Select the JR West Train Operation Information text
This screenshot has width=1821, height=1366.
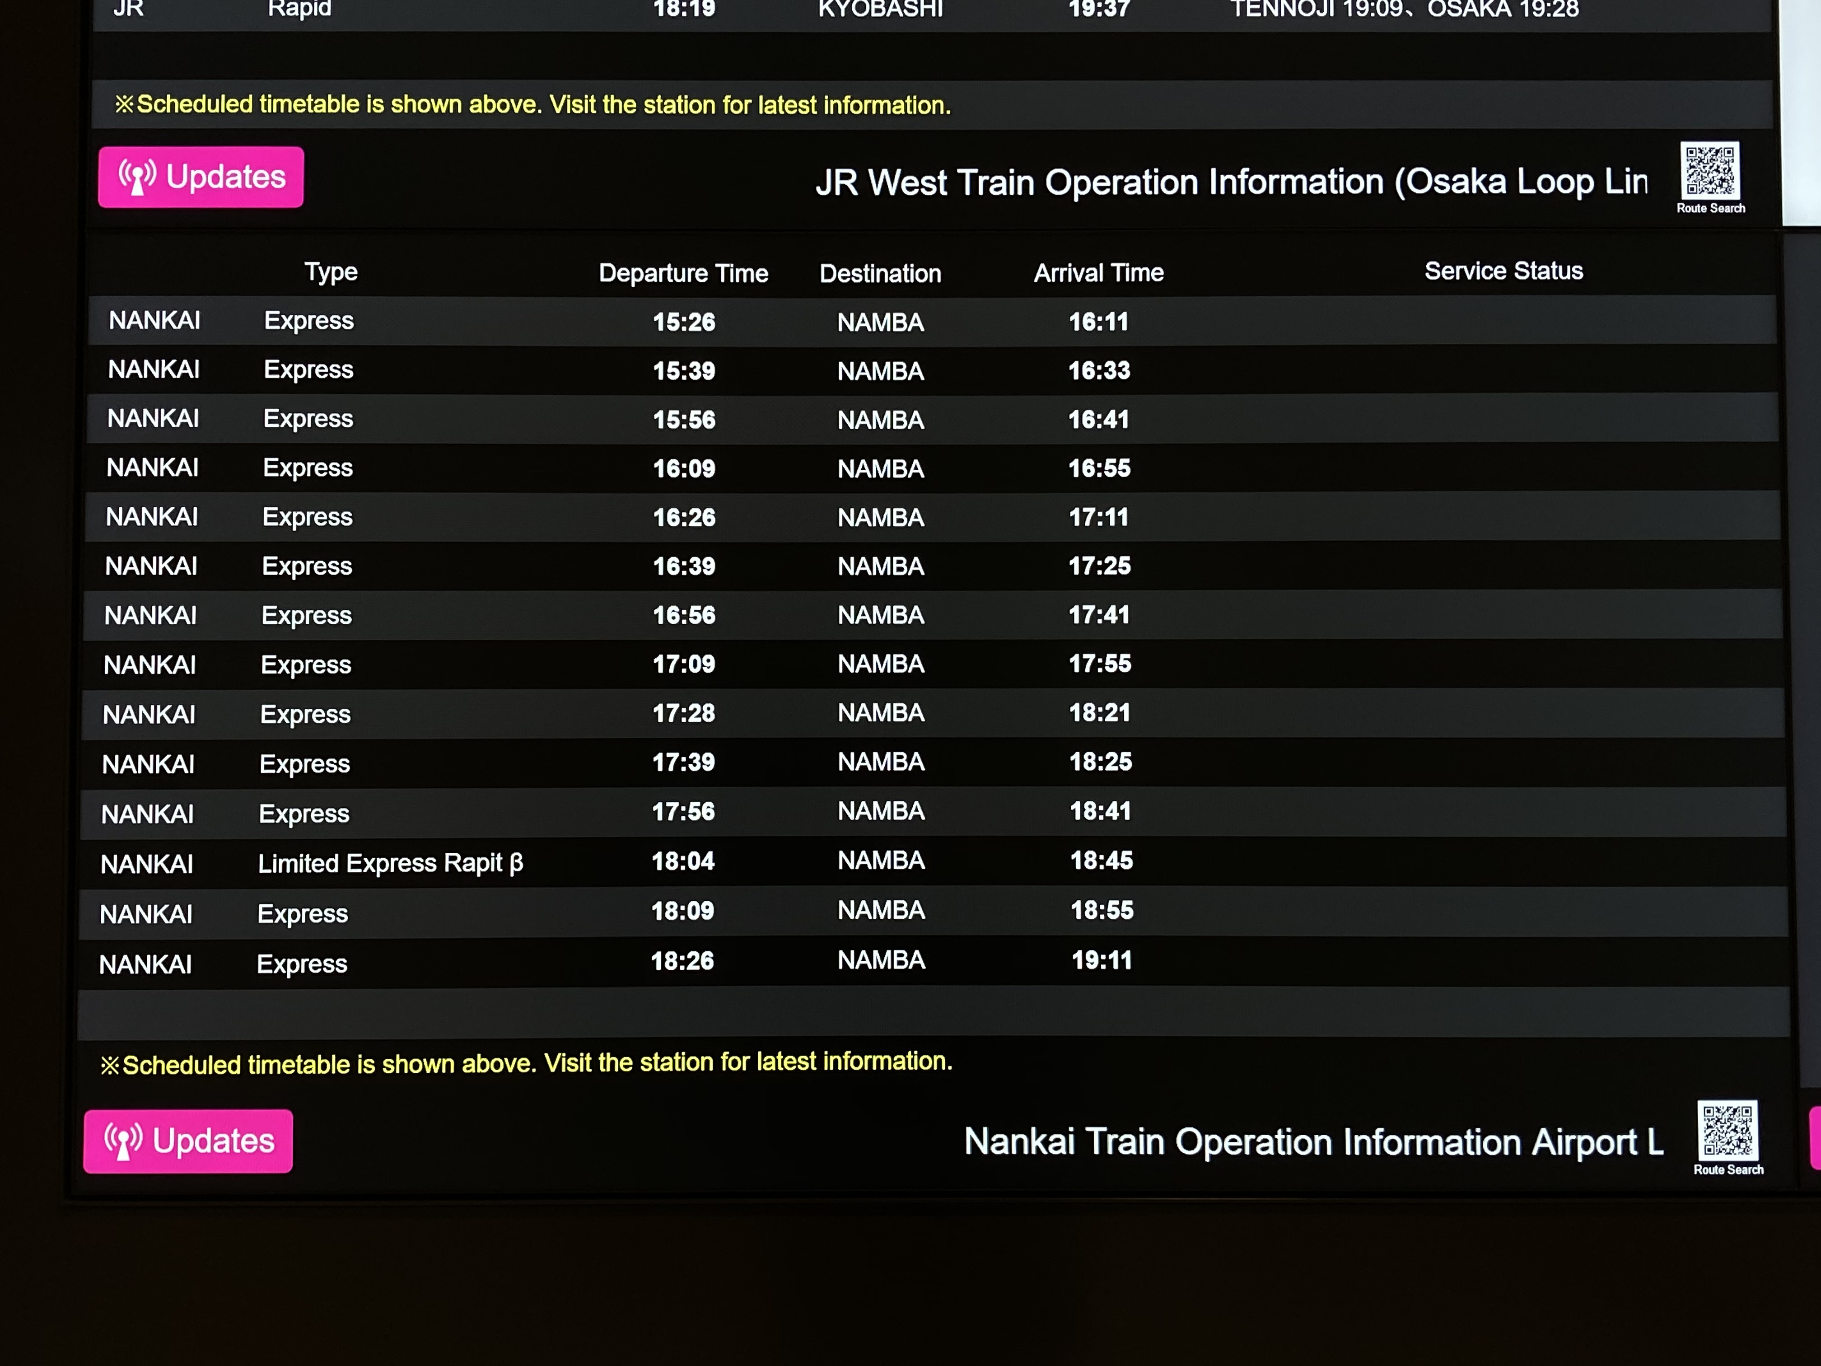[x=1231, y=182]
